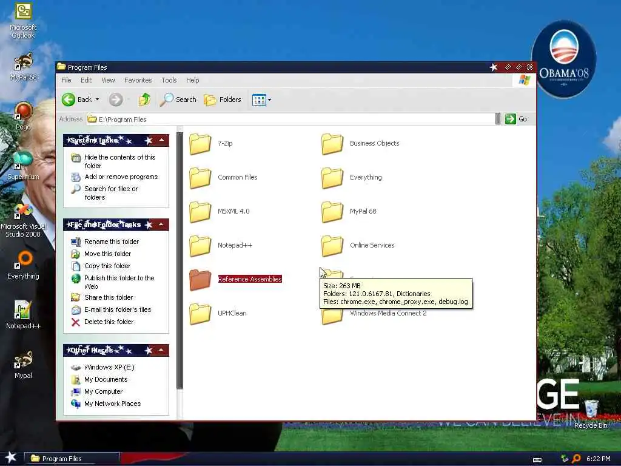This screenshot has width=621, height=466.
Task: Click the system tray clock
Action: [598, 459]
